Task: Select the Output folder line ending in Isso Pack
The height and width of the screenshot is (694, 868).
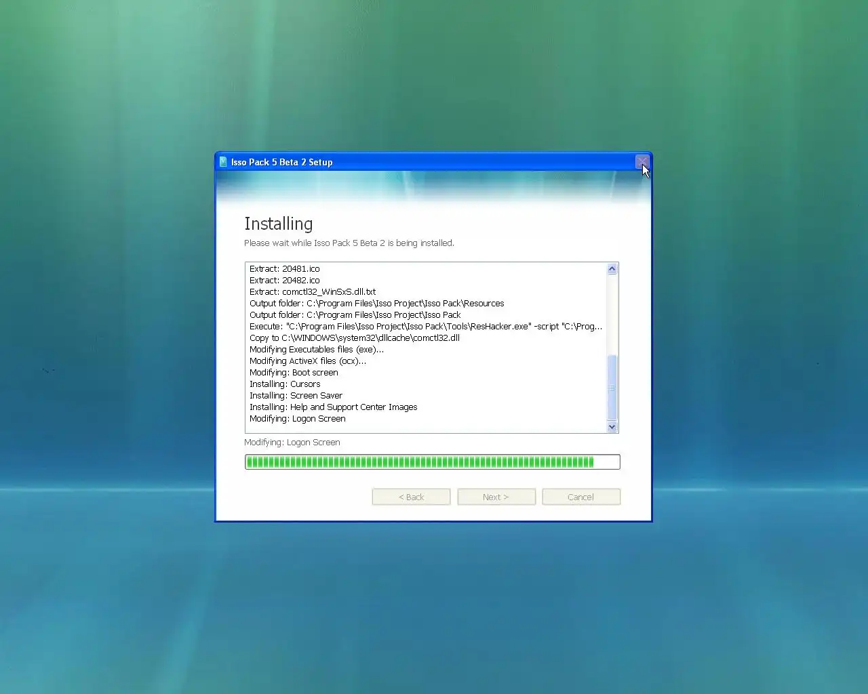Action: click(x=355, y=315)
